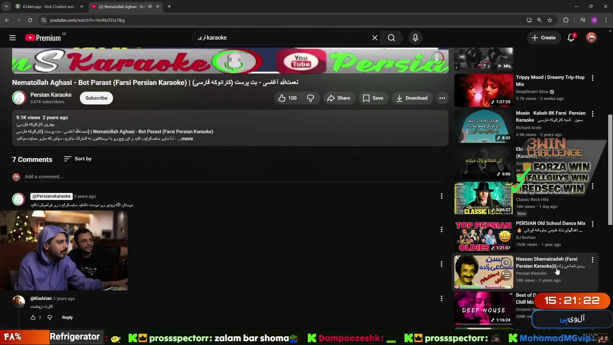Go back in browser
The image size is (613, 345).
coord(7,20)
